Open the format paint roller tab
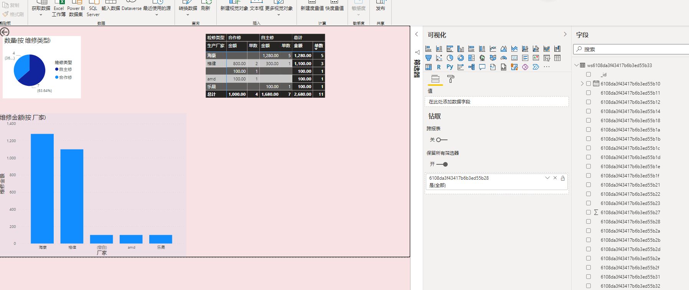 tap(451, 79)
